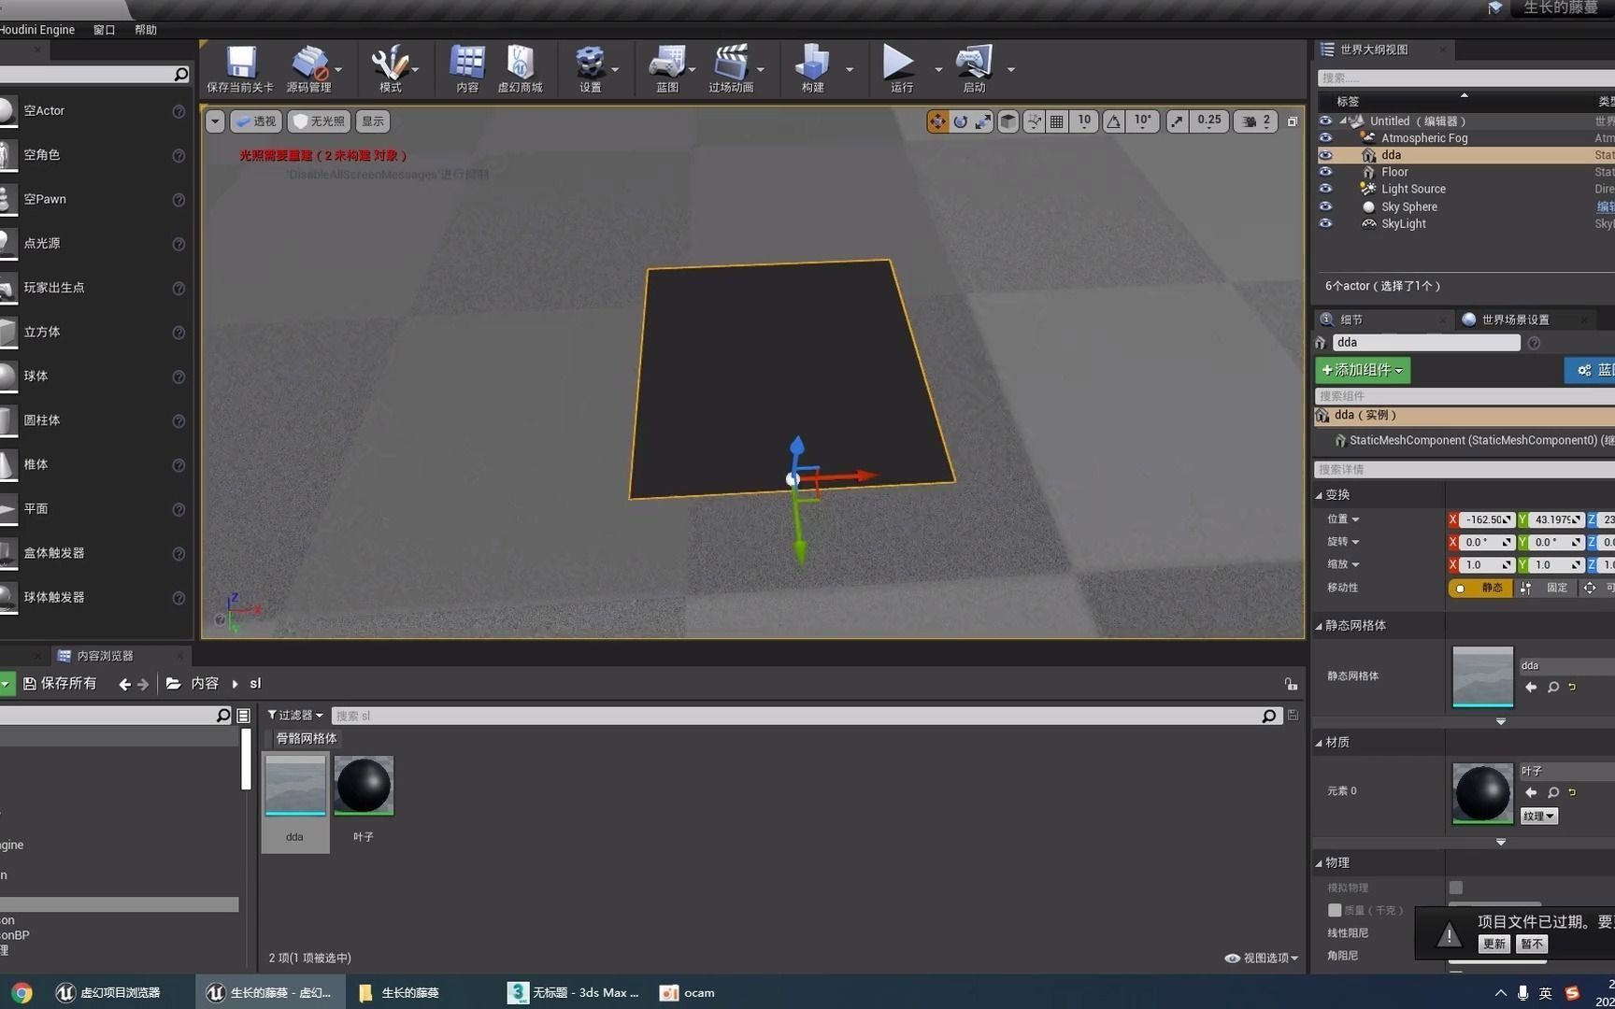Open Cinematics toolbar icon
The image size is (1615, 1009).
731,69
